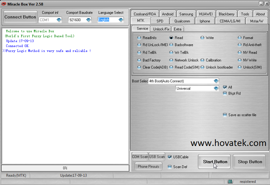This screenshot has height=185, width=270.
Task: Open the Unlock/Fix sub-tab
Action: tap(161, 29)
